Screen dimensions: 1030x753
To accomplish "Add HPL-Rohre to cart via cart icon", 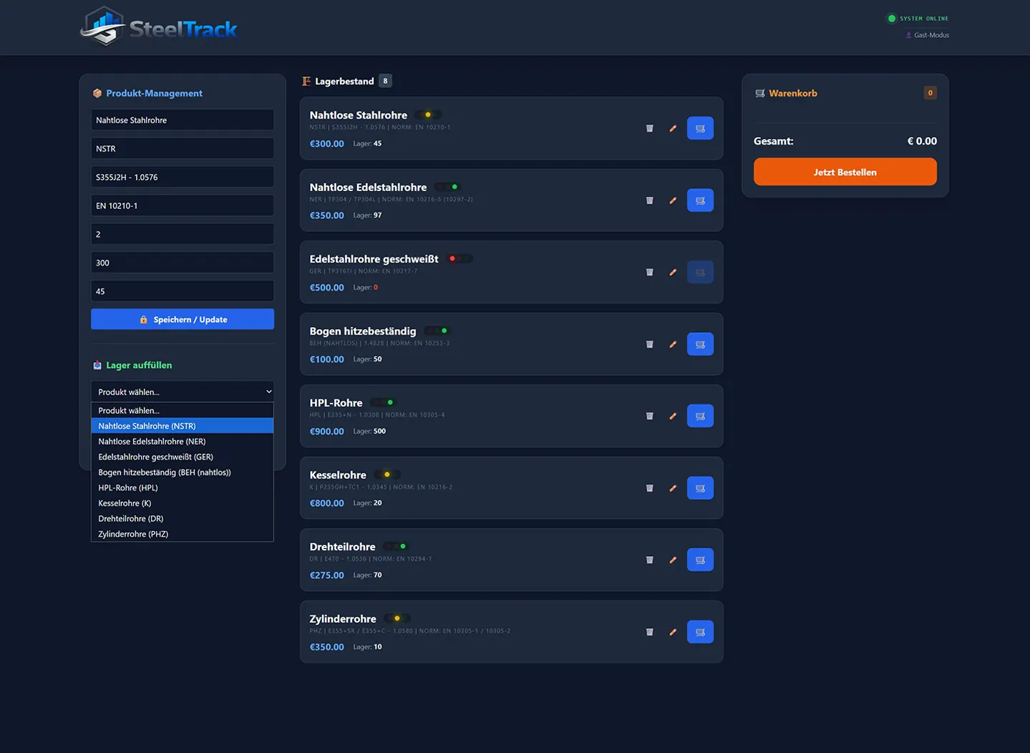I will click(x=699, y=416).
